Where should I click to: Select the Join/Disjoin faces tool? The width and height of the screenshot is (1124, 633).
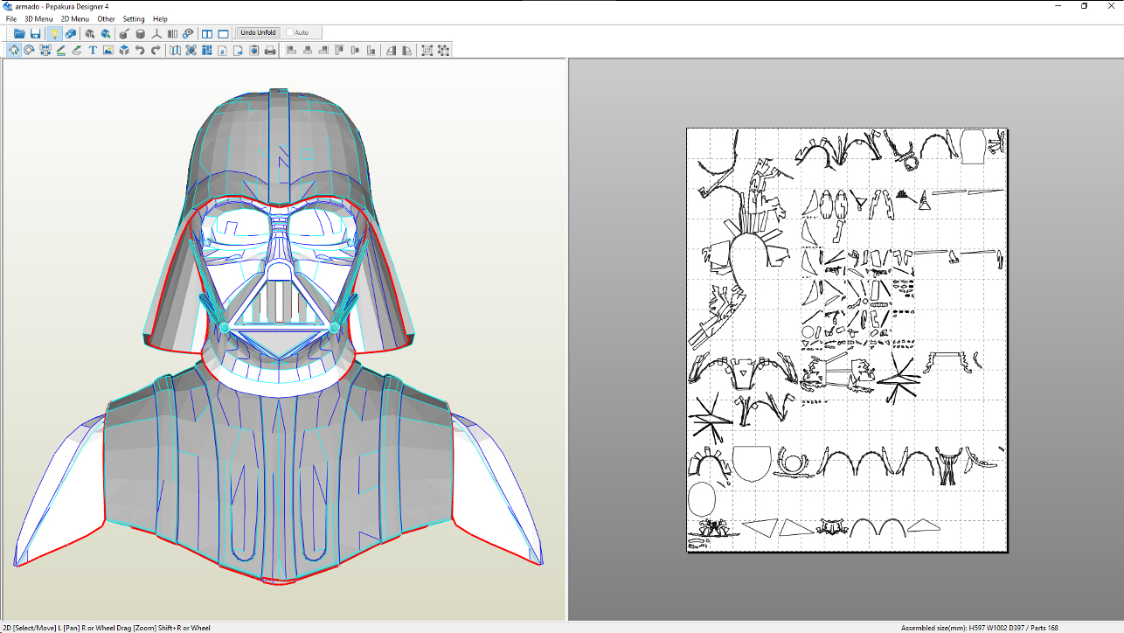(x=45, y=50)
